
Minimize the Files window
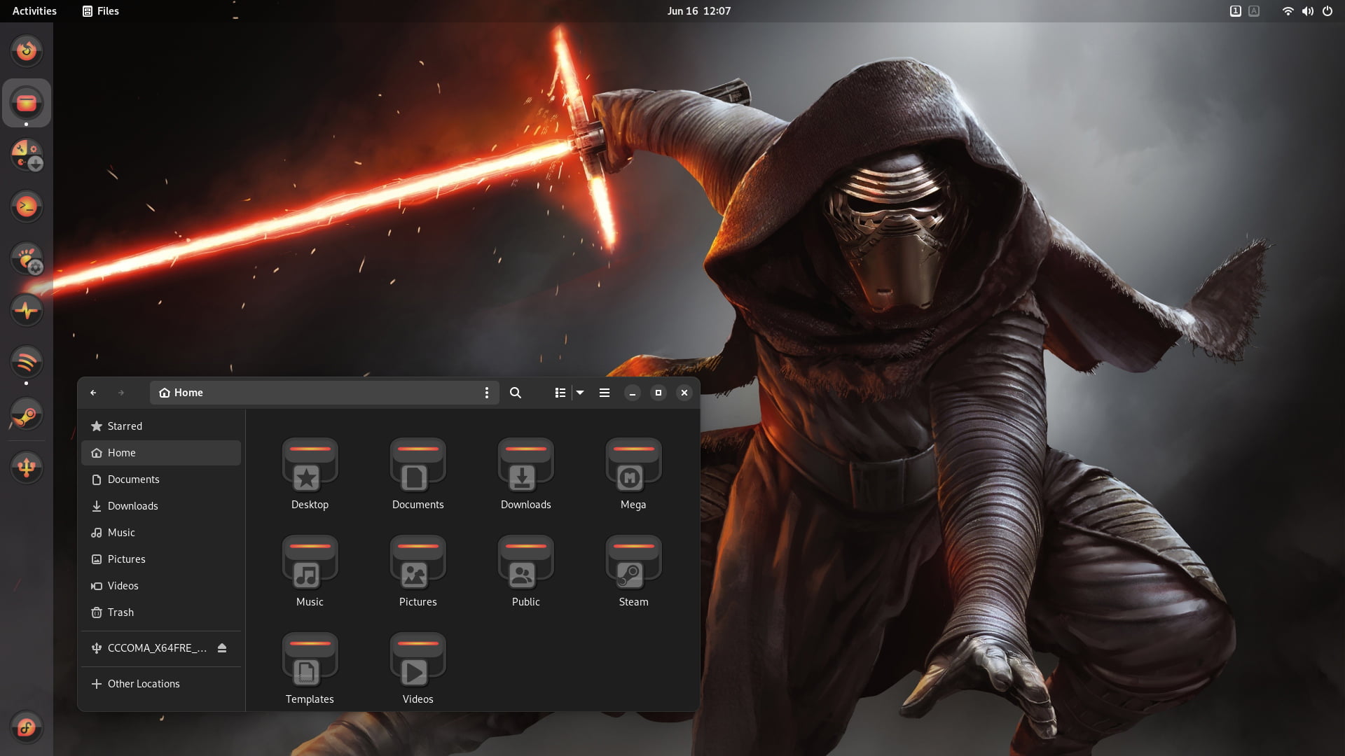[633, 393]
